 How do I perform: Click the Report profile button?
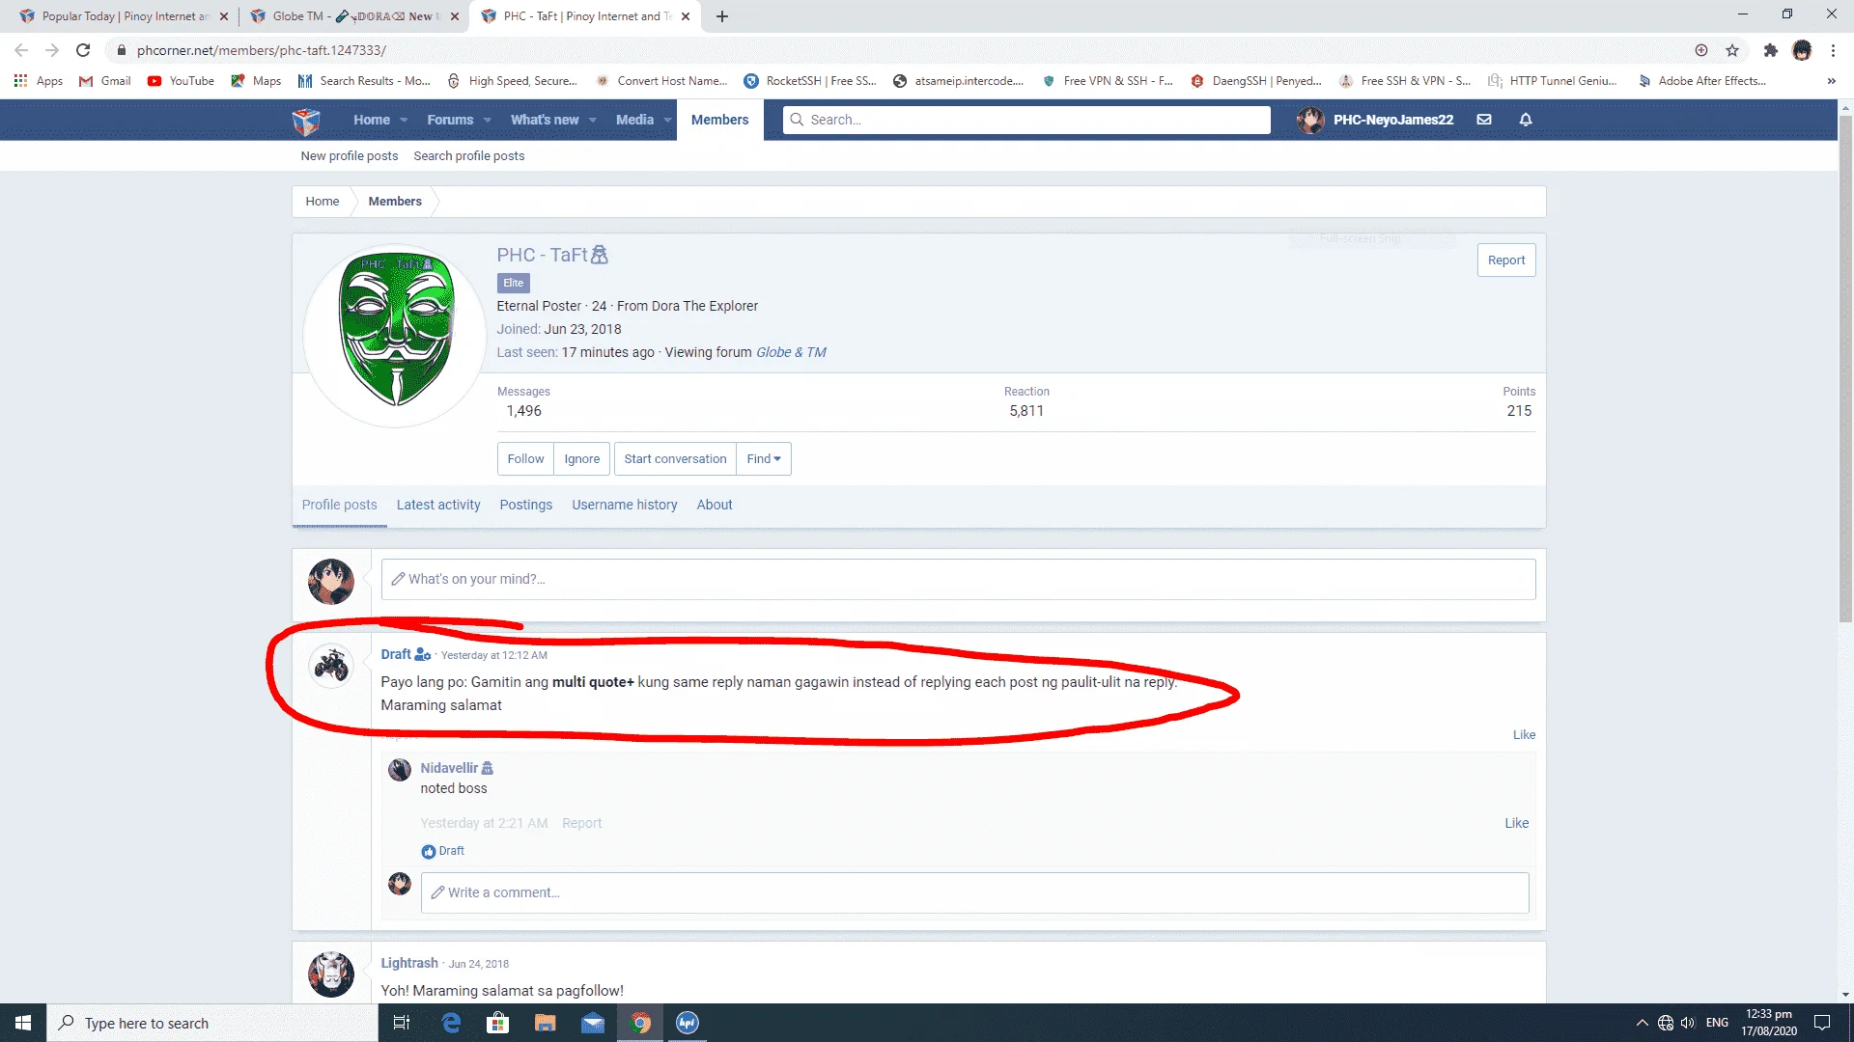[x=1506, y=260]
